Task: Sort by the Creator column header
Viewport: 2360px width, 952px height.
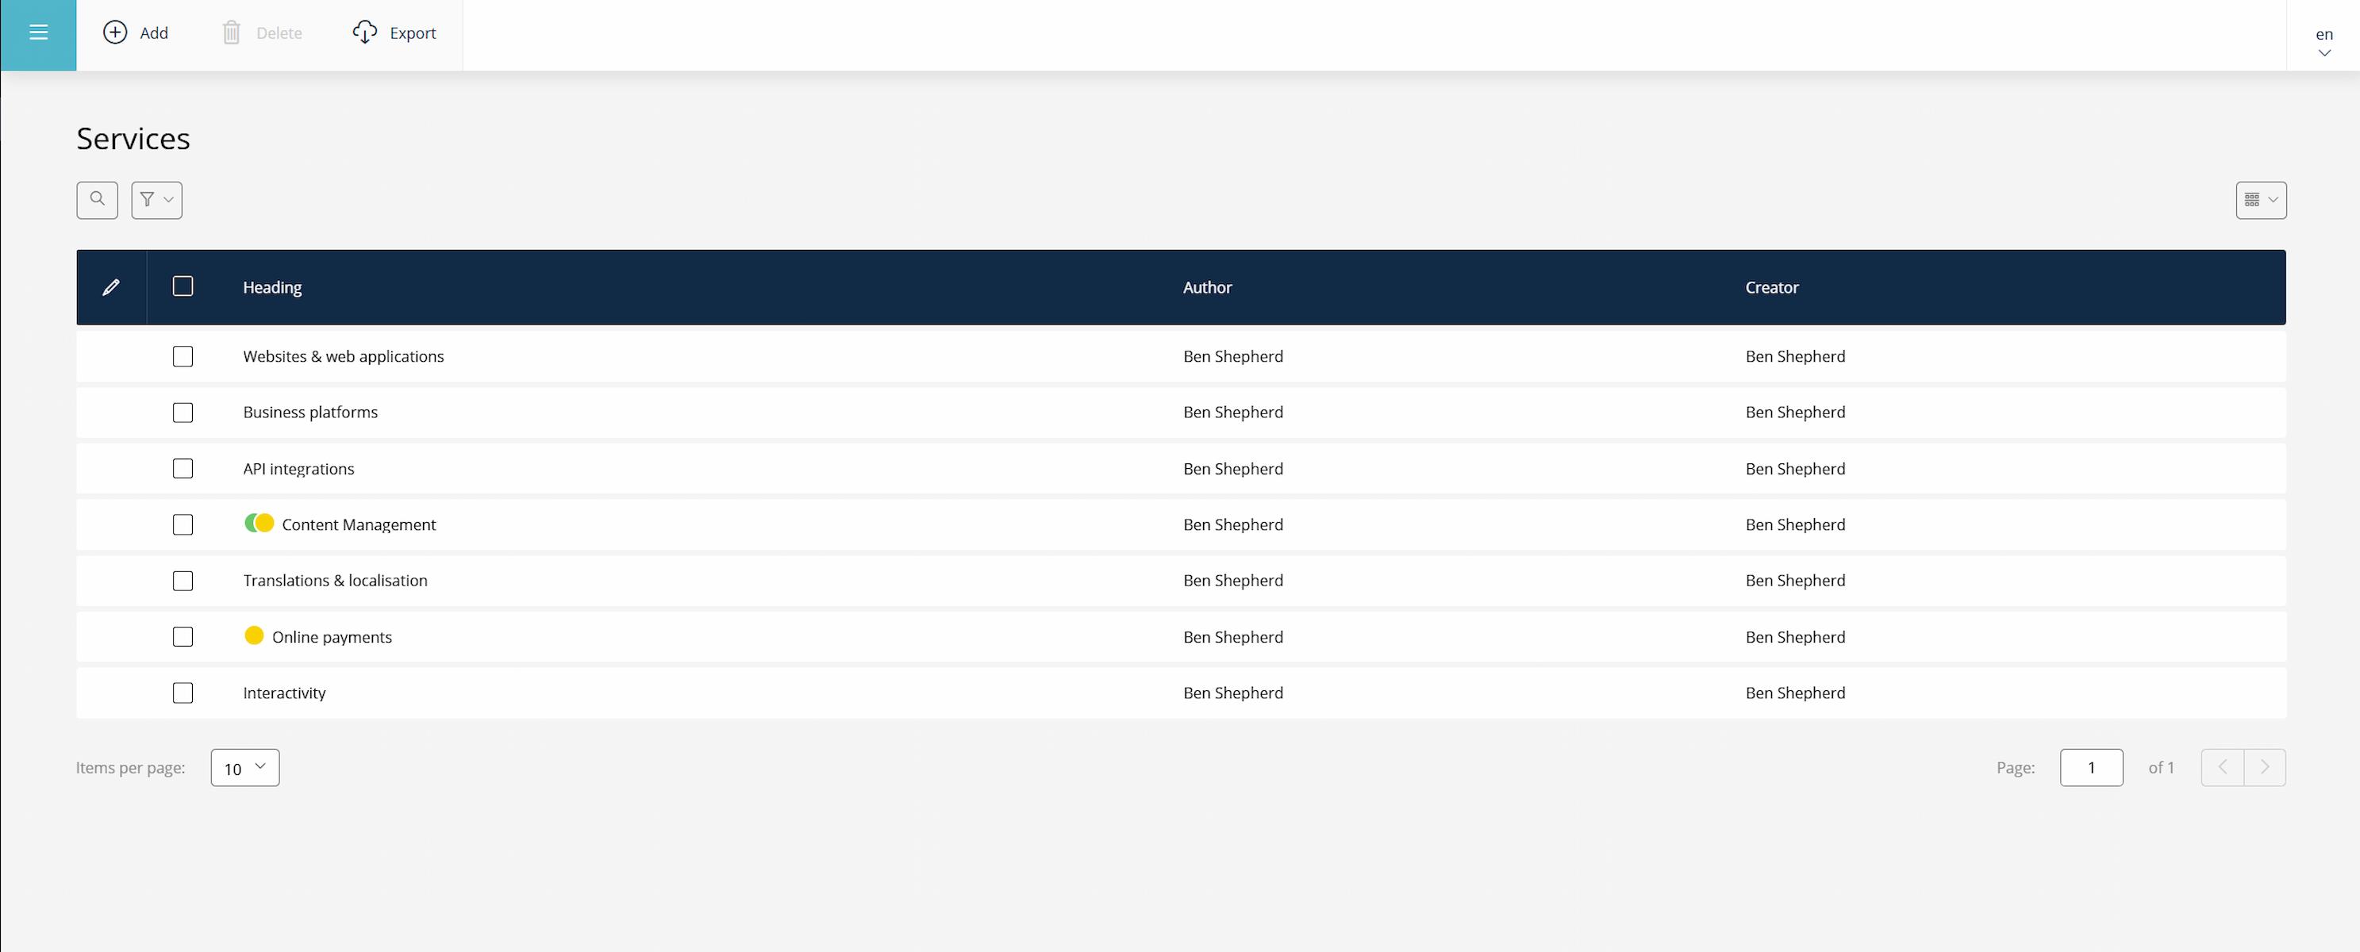Action: coord(1772,287)
